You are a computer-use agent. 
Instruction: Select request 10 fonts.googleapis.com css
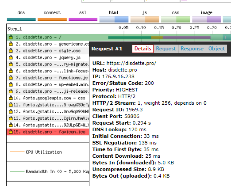(48, 98)
